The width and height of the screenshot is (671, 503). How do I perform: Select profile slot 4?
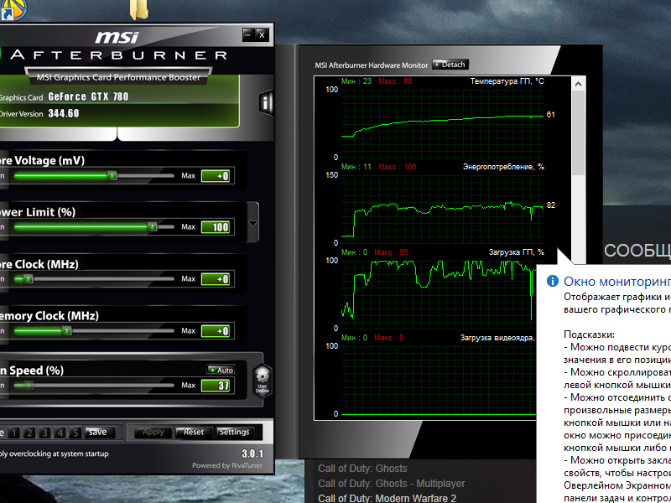[60, 433]
